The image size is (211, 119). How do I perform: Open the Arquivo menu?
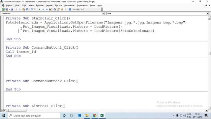(x=9, y=5)
